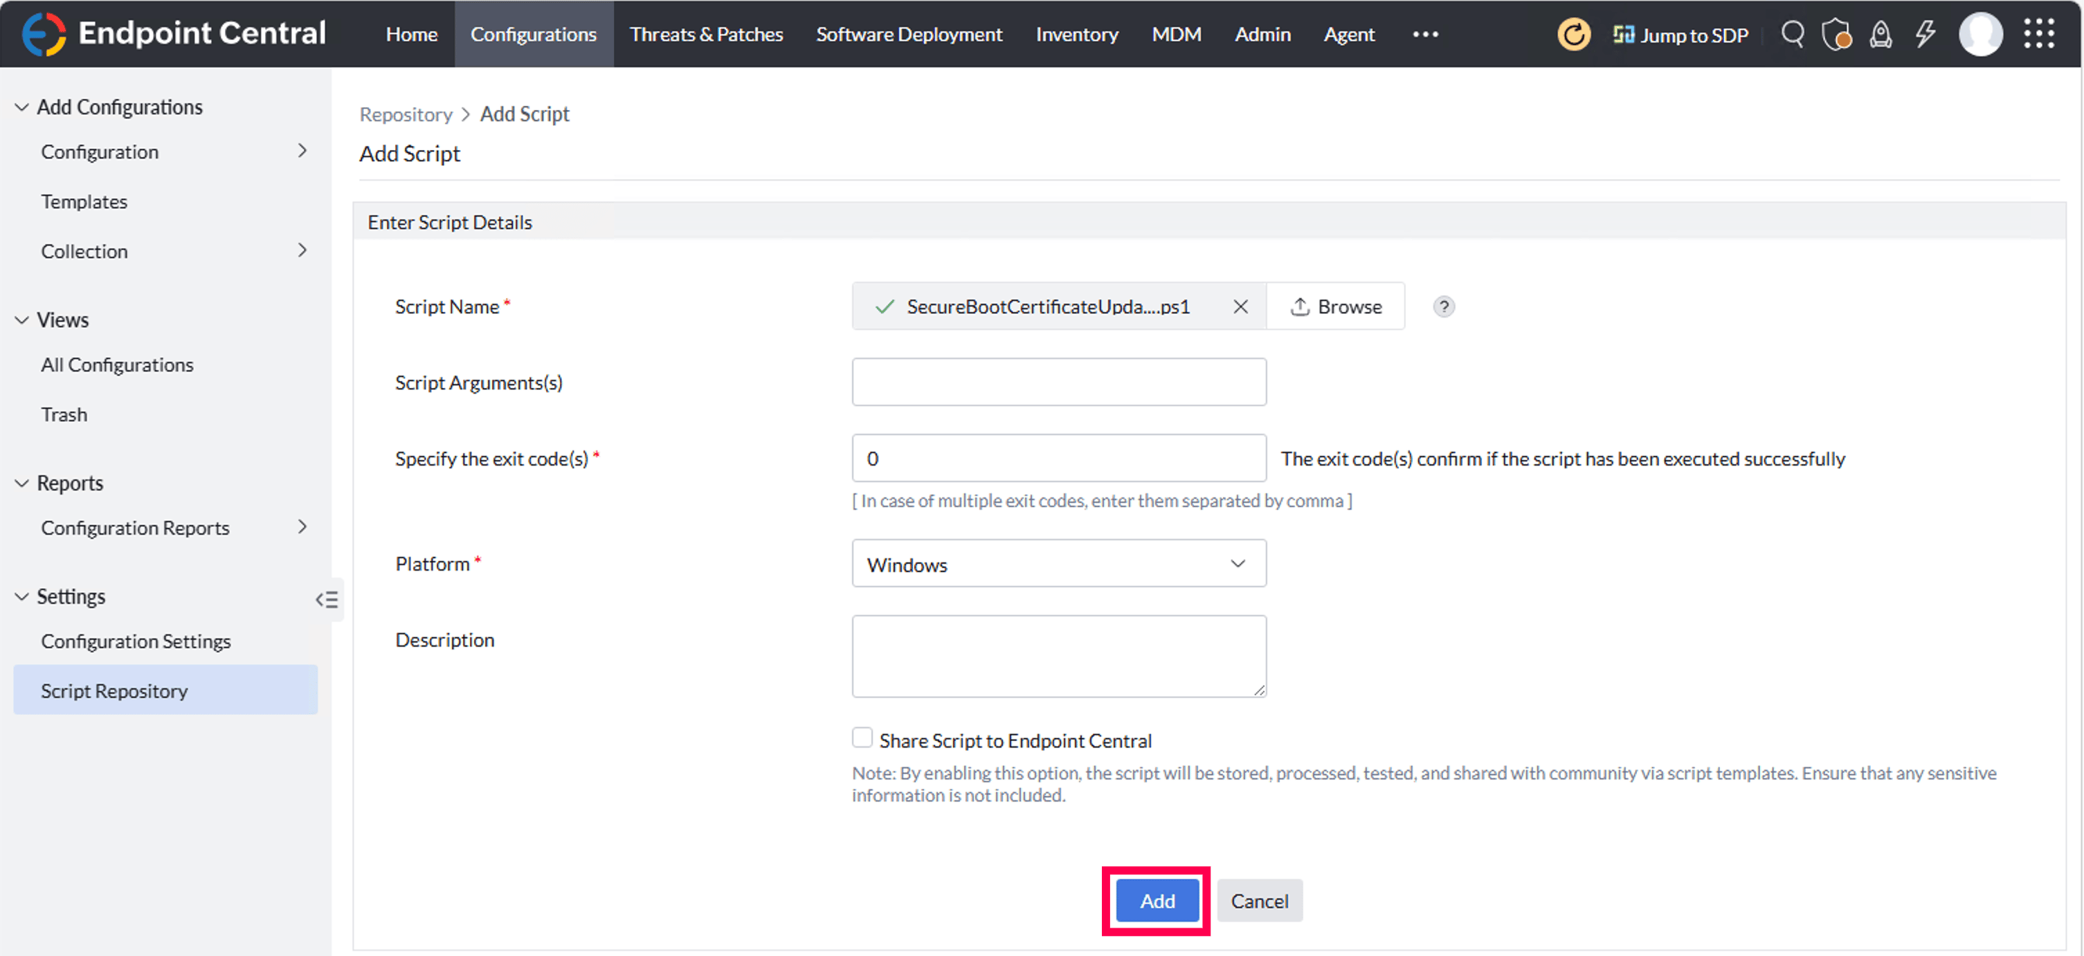Click the Add button
Image resolution: width=2084 pixels, height=956 pixels.
(1157, 901)
